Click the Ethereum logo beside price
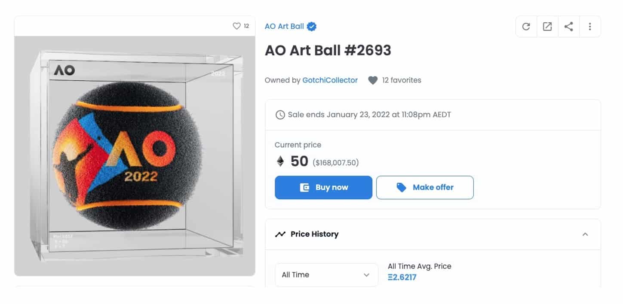This screenshot has height=304, width=623. click(x=280, y=161)
